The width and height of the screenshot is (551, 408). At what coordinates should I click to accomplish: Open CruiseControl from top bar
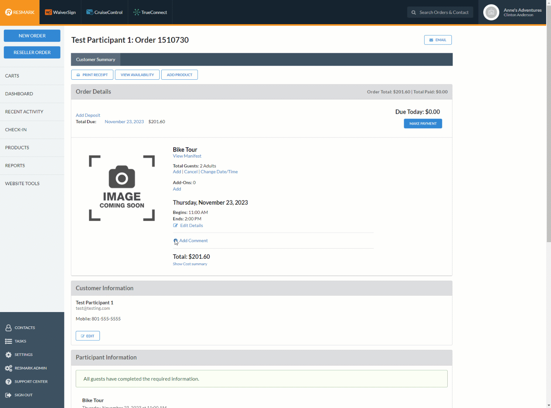click(x=104, y=12)
